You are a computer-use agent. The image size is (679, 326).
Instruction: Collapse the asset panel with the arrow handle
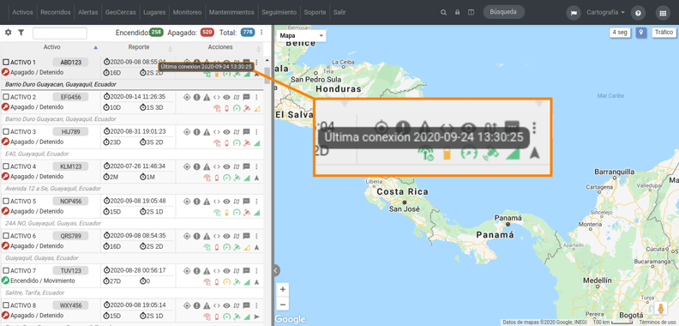click(x=276, y=270)
